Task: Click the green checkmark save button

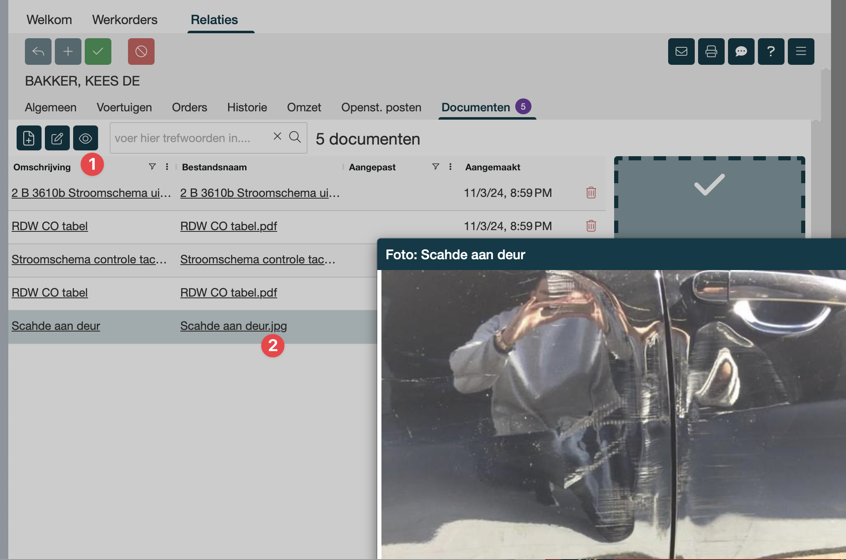Action: click(x=98, y=52)
